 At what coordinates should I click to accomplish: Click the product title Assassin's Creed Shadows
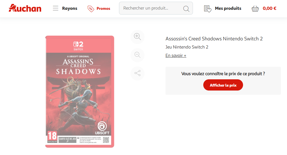(x=214, y=39)
